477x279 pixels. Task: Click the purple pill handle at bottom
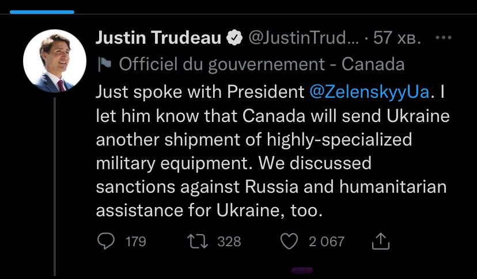click(x=302, y=270)
